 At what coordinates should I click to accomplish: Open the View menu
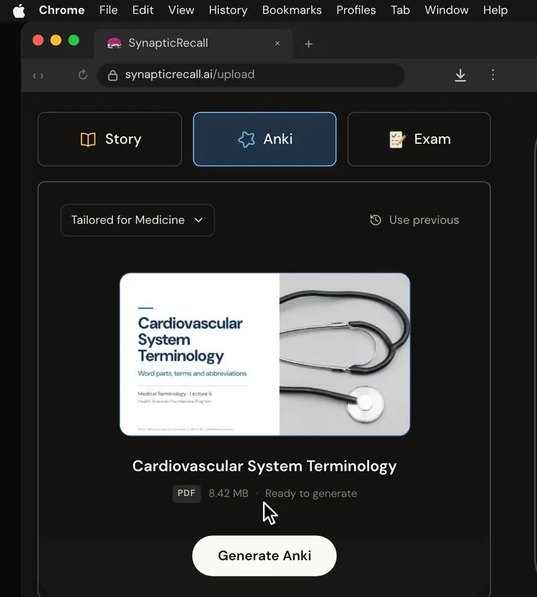click(x=181, y=10)
